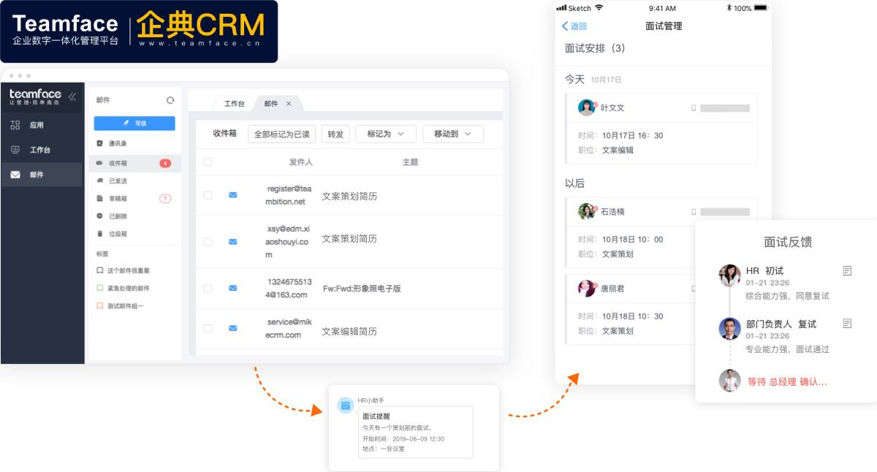
Task: Collapse the teamface sidebar with double chevron
Action: (72, 96)
